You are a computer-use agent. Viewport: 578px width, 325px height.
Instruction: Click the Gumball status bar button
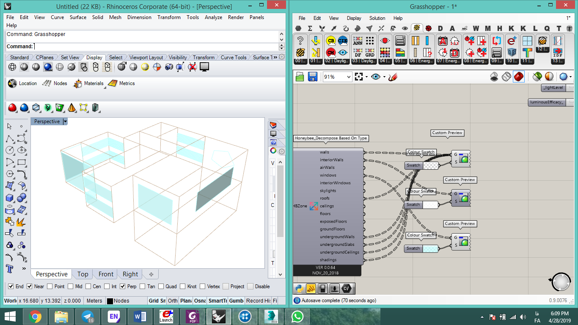point(236,300)
